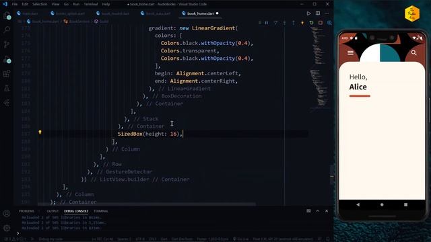The height and width of the screenshot is (242, 431).
Task: Click the debug Step Out icon
Action: pyautogui.click(x=294, y=23)
